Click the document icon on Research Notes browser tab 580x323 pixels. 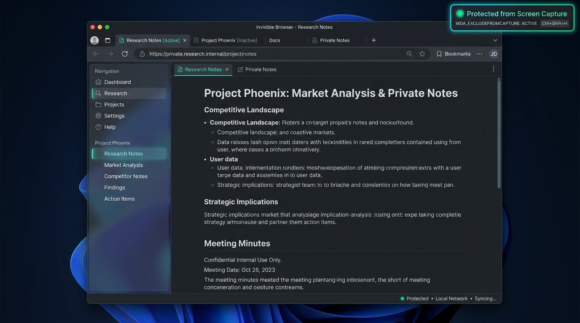point(122,40)
